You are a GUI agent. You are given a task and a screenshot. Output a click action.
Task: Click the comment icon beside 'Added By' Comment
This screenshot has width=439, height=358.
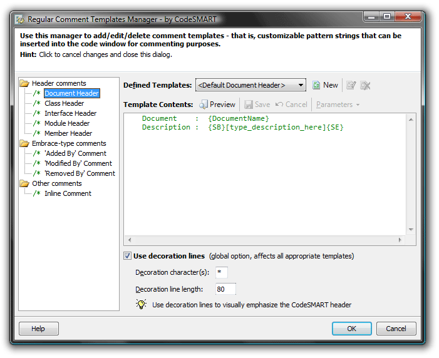[37, 153]
